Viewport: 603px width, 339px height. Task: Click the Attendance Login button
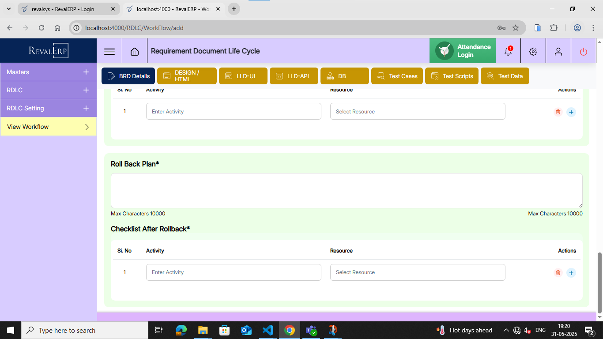pos(463,51)
